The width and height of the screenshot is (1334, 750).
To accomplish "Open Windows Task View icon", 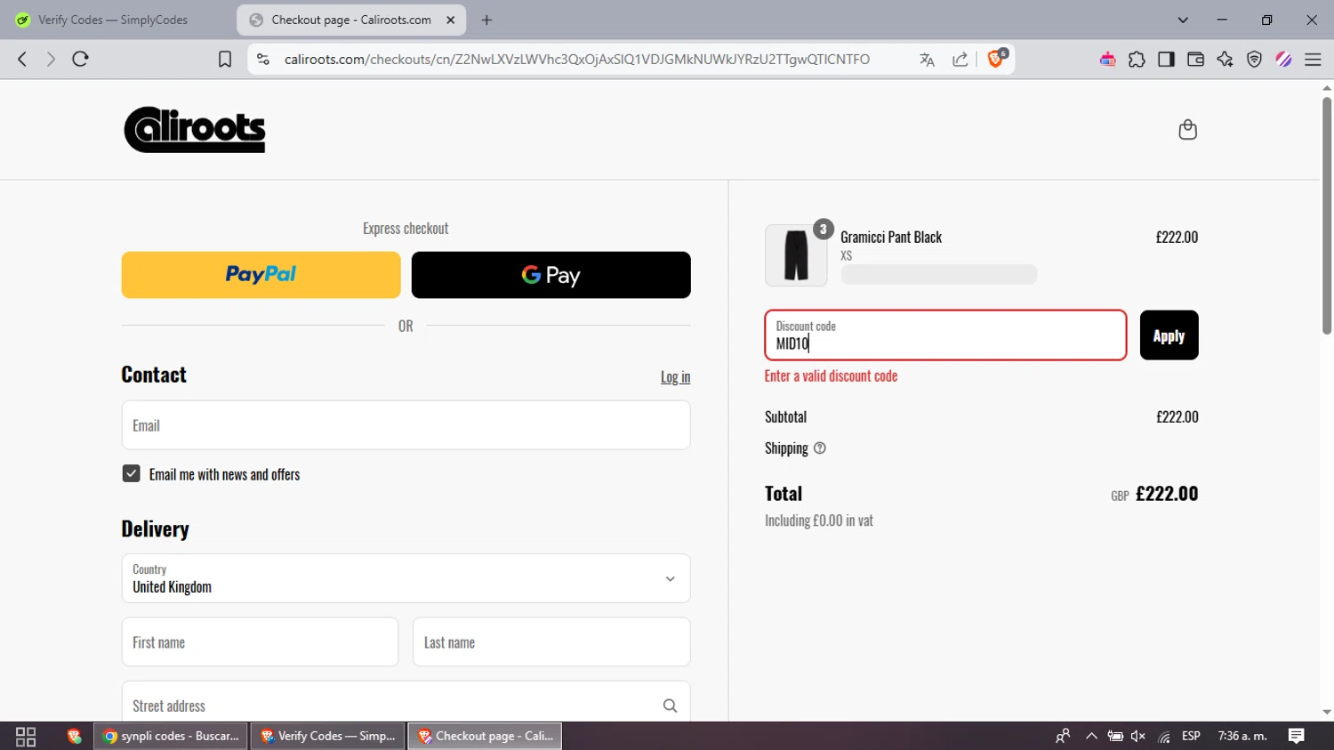I will click(x=26, y=736).
